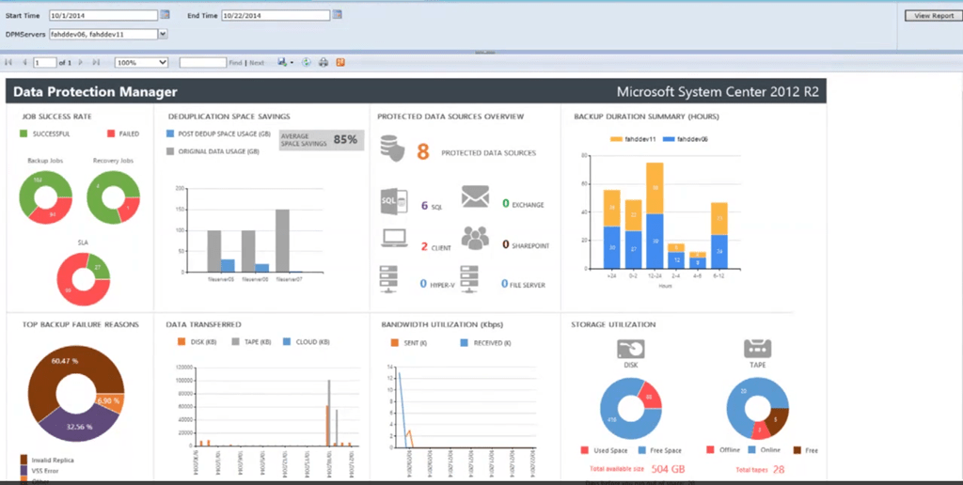The height and width of the screenshot is (485, 963).
Task: Click the CLOUD (KB) legend swatch
Action: tap(287, 341)
